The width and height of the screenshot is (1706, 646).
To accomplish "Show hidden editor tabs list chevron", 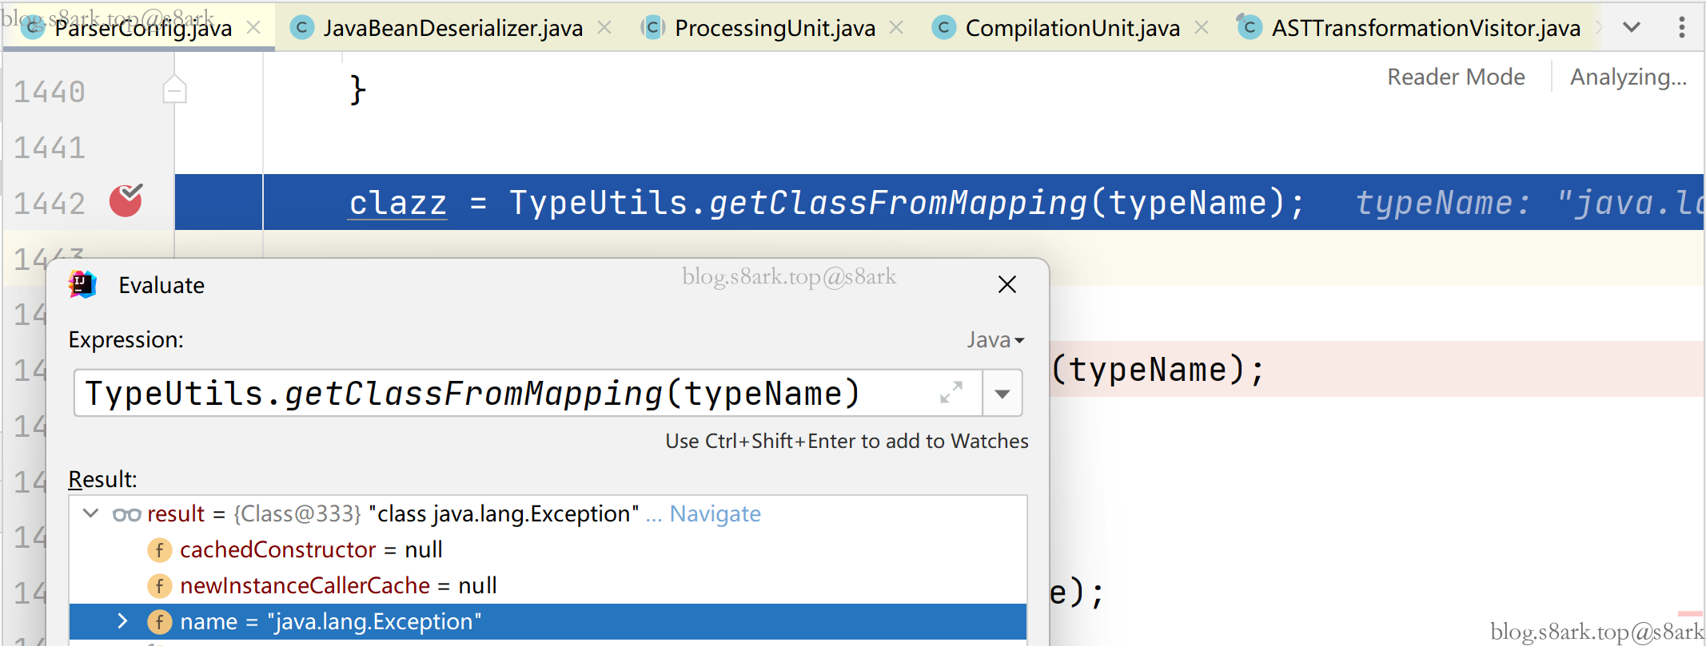I will coord(1632,27).
